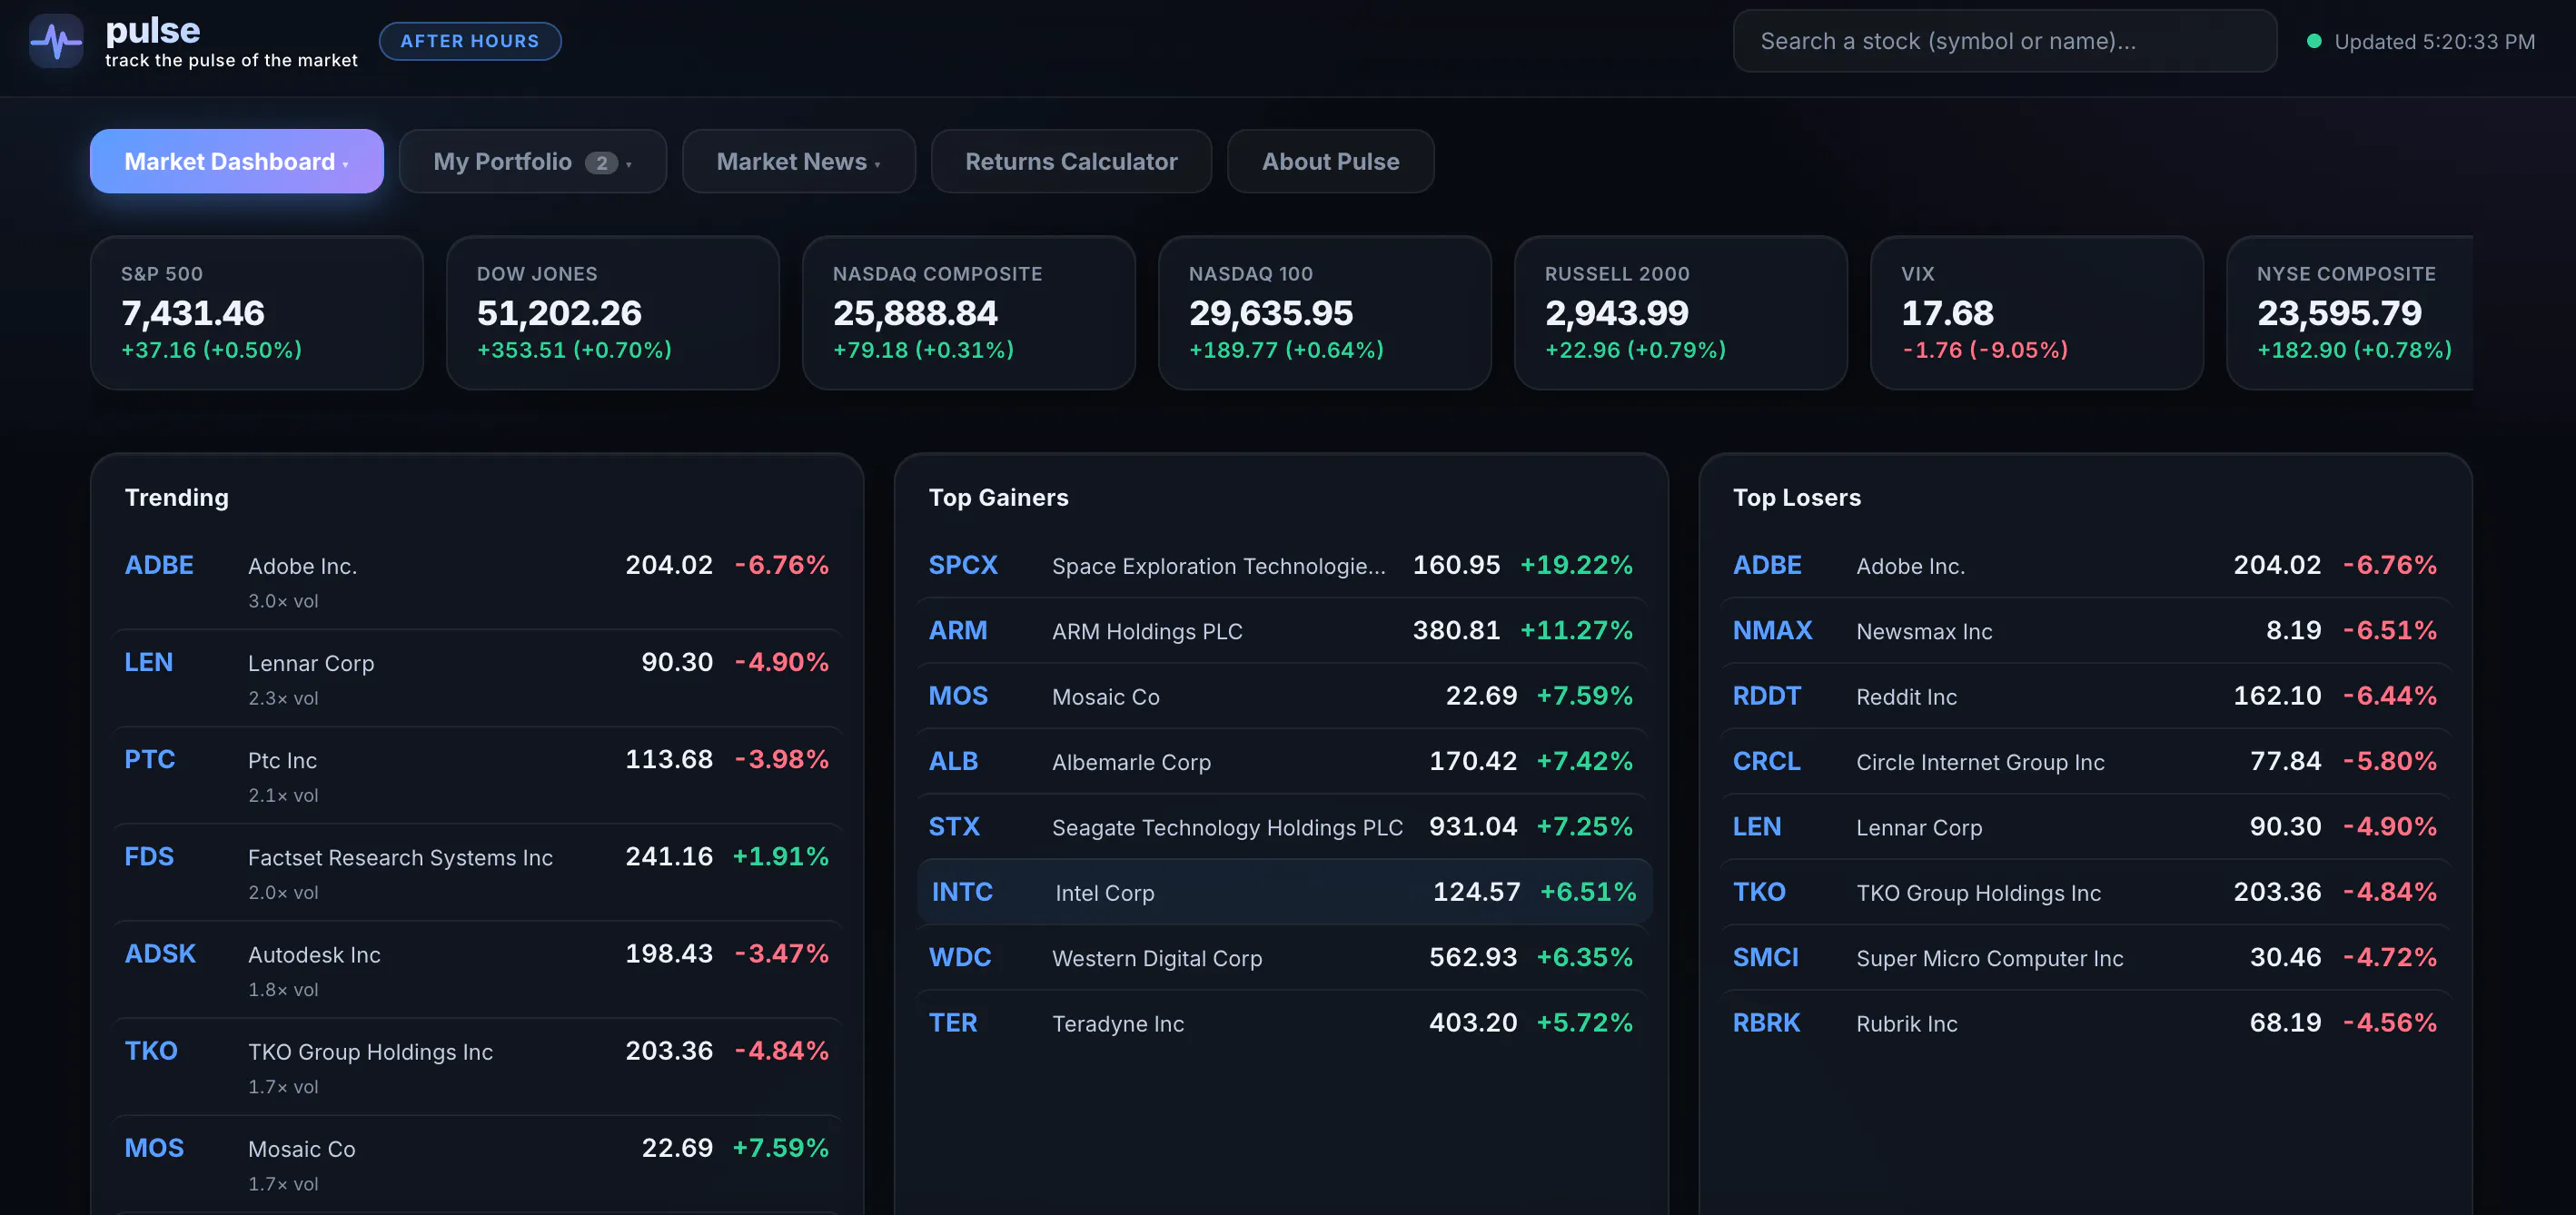
Task: Open RDDT Reddit Inc loser row
Action: (2086, 696)
